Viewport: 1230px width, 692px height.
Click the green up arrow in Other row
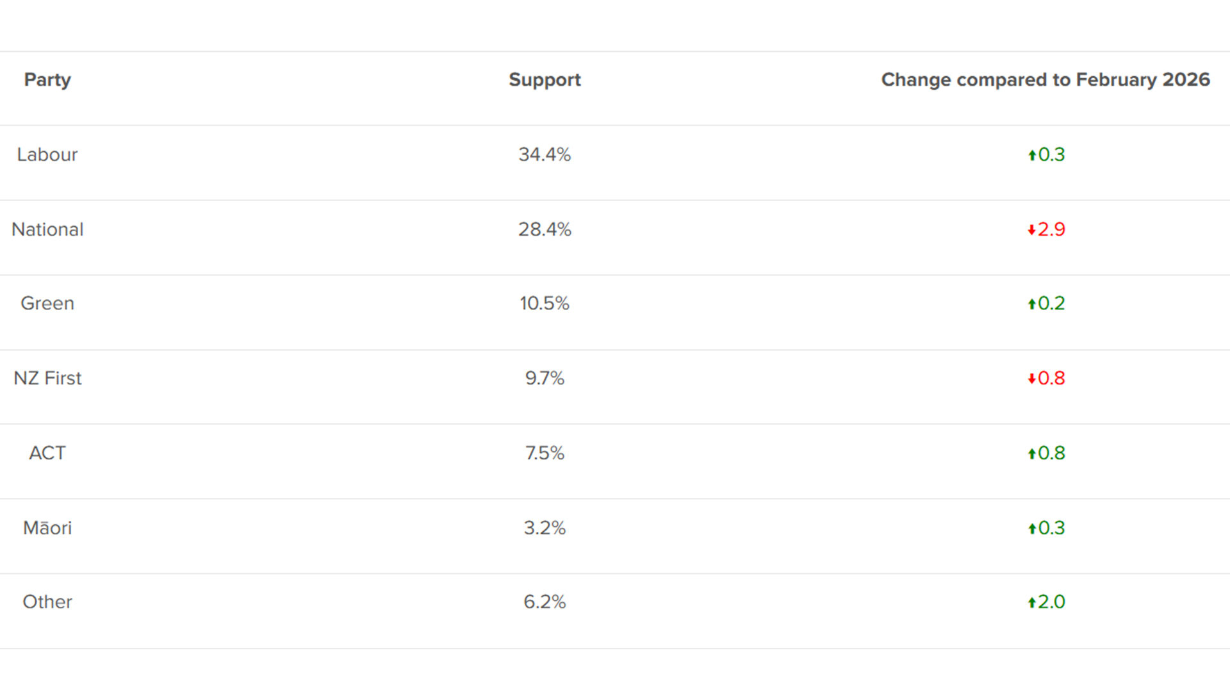(x=1031, y=602)
